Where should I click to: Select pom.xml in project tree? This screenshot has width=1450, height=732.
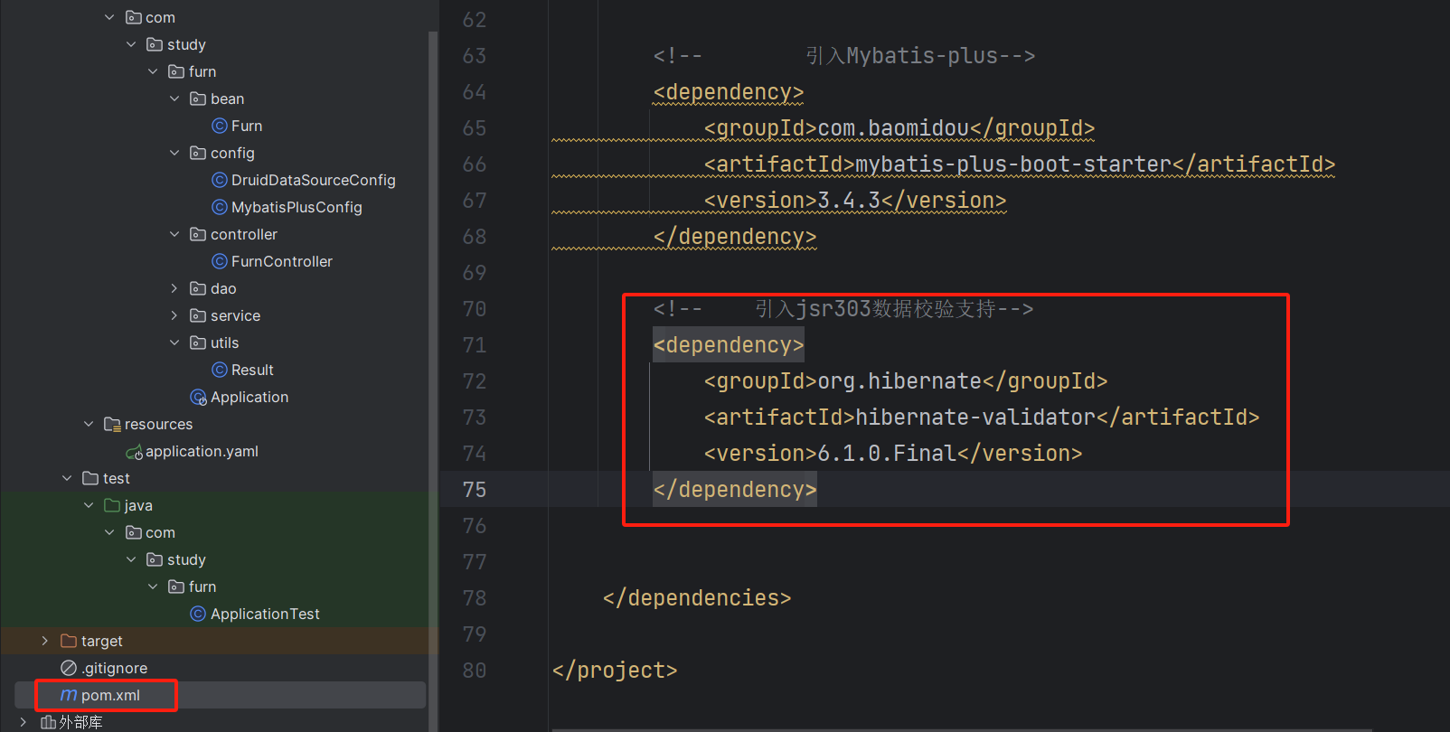[110, 695]
